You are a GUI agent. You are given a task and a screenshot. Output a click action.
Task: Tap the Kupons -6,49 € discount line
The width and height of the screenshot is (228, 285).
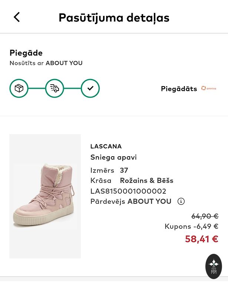point(191,226)
